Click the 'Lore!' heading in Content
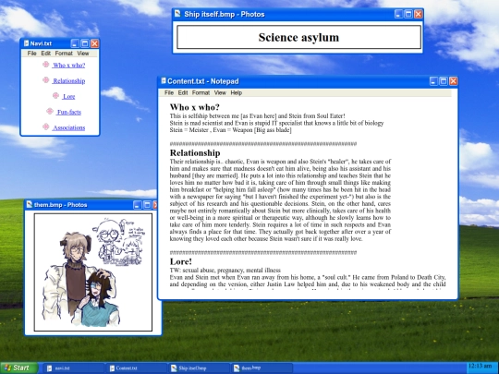499x374 pixels. point(181,261)
